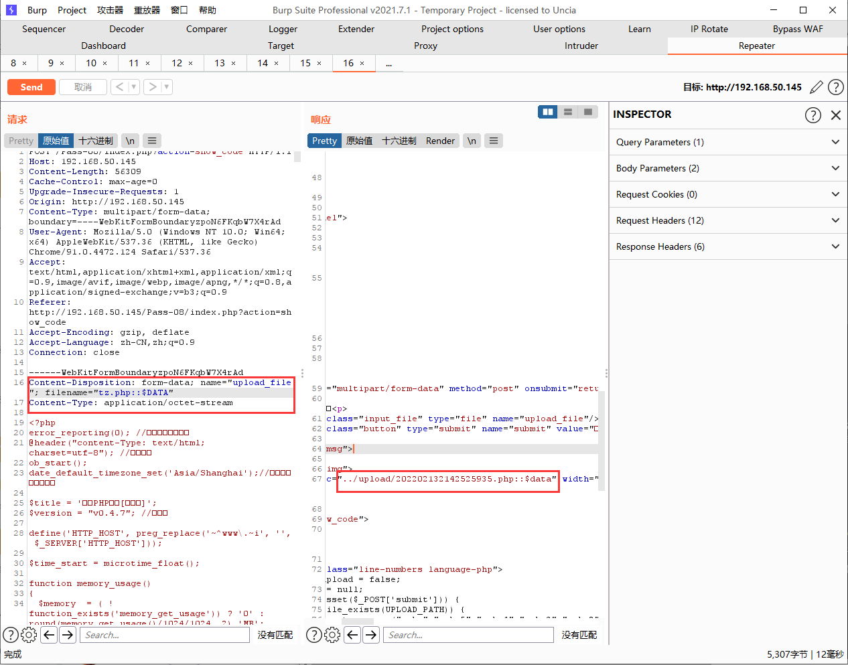Switch request view to 十六进制 hex

click(96, 141)
